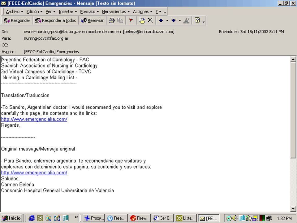
Task: Go to next item with down arrow
Action: point(174,20)
